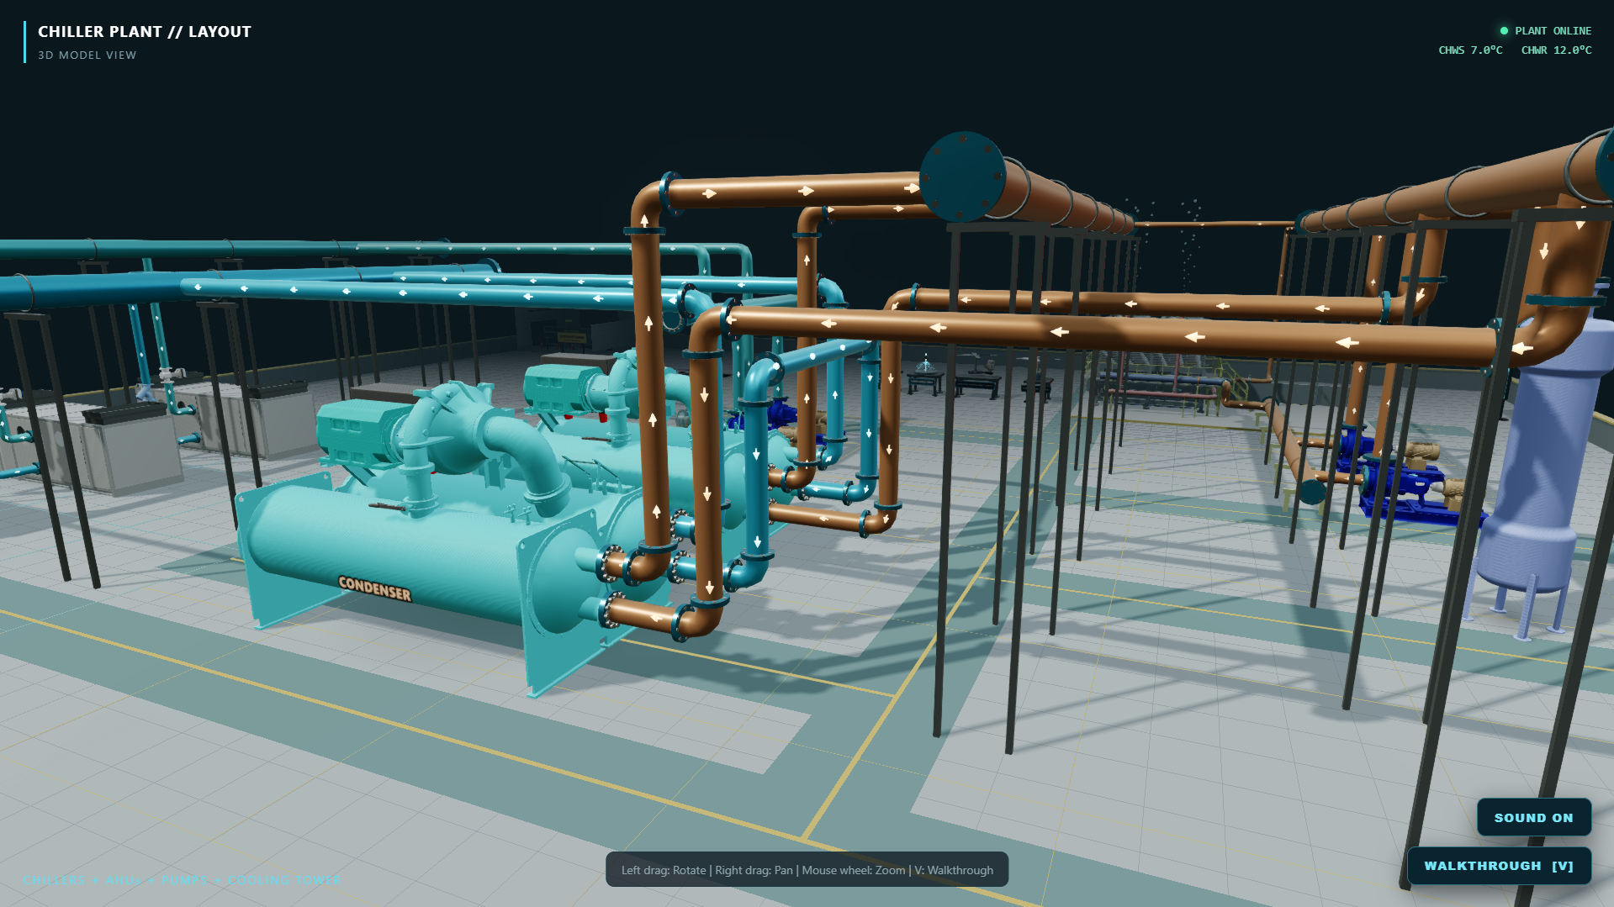Screen dimensions: 1614x907
Task: Click the green PLANT ONLINE status dot
Action: (x=1504, y=31)
